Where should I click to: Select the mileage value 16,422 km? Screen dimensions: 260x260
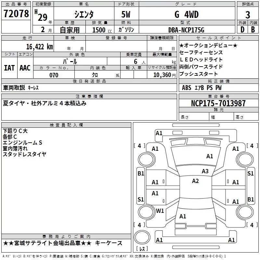click(40, 46)
